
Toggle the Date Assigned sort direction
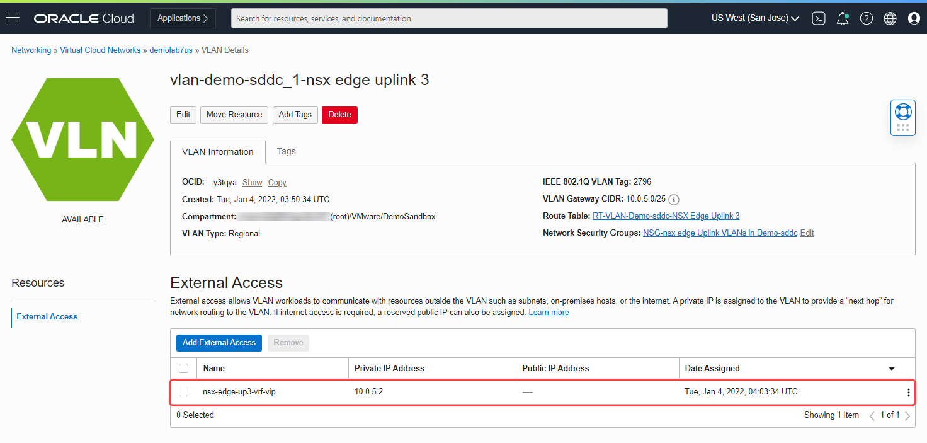point(891,368)
